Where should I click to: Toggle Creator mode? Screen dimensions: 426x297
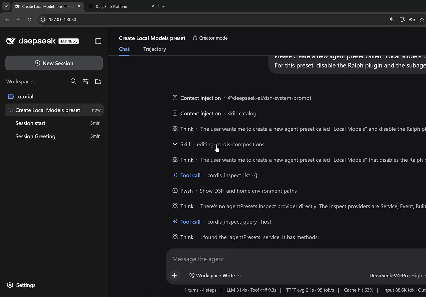210,38
